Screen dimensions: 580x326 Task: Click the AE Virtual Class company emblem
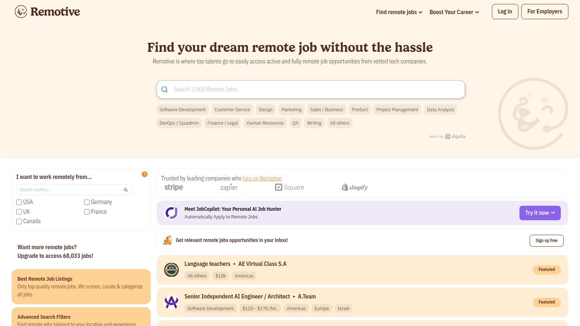171,269
